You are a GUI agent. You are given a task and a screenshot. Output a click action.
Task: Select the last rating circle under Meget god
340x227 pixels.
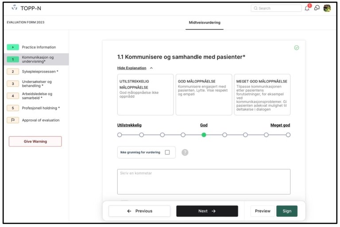pyautogui.click(x=288, y=135)
